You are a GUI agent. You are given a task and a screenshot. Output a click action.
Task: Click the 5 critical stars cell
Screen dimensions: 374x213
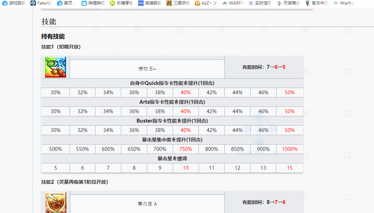pos(56,168)
